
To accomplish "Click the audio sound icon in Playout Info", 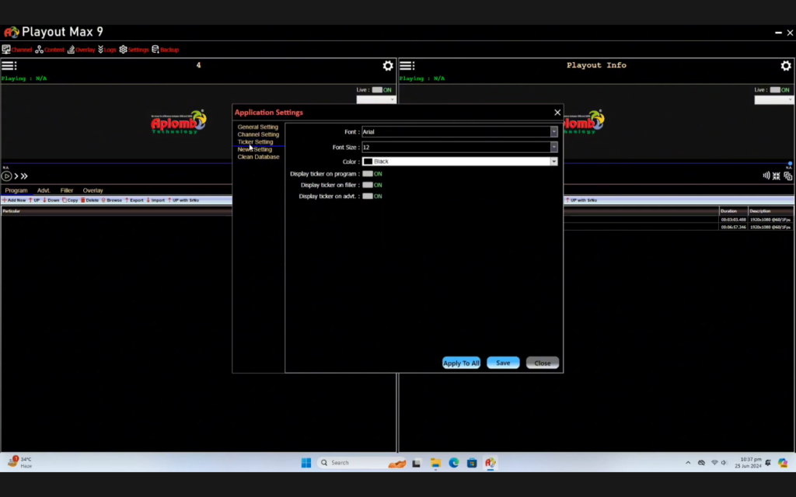I will 766,176.
